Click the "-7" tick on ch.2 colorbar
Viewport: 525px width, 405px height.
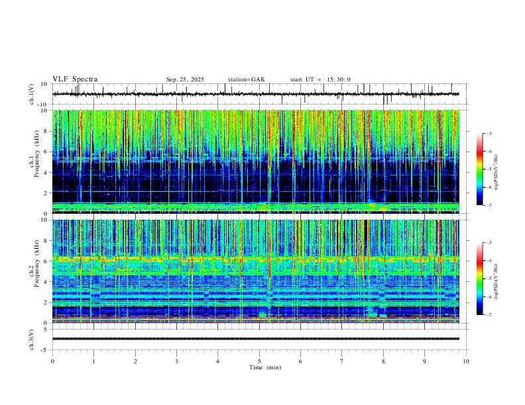(x=489, y=315)
